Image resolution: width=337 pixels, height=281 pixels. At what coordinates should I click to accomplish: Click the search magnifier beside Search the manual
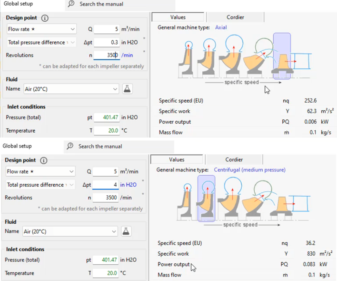point(72,4)
